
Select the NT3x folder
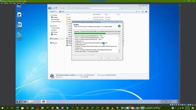tap(70, 20)
